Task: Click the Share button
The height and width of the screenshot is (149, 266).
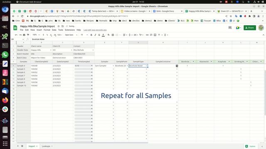Action: point(250,28)
